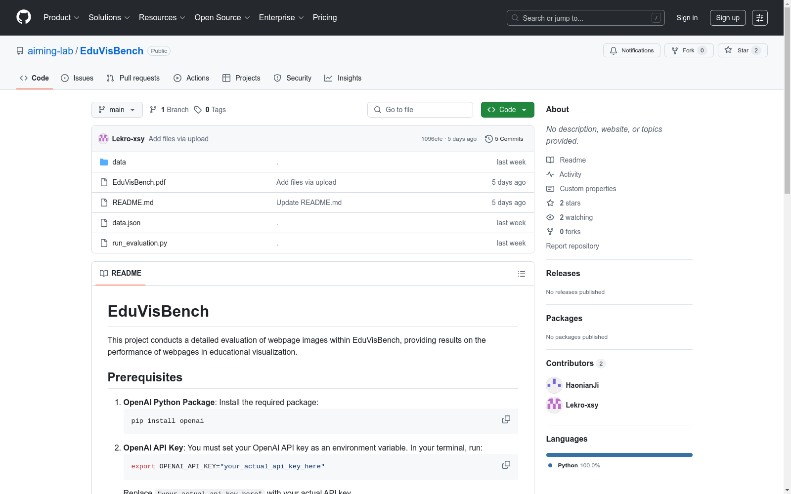The width and height of the screenshot is (791, 494).
Task: Open the green Code dropdown button
Action: tap(508, 110)
